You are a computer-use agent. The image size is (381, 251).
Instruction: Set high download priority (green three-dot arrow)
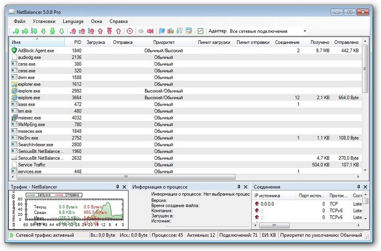tap(34, 31)
